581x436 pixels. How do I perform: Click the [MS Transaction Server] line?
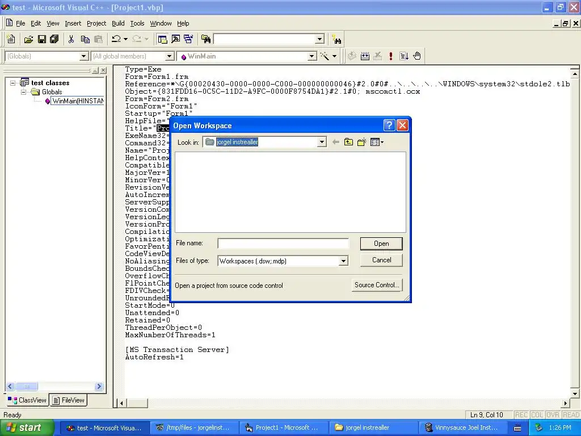pyautogui.click(x=177, y=350)
